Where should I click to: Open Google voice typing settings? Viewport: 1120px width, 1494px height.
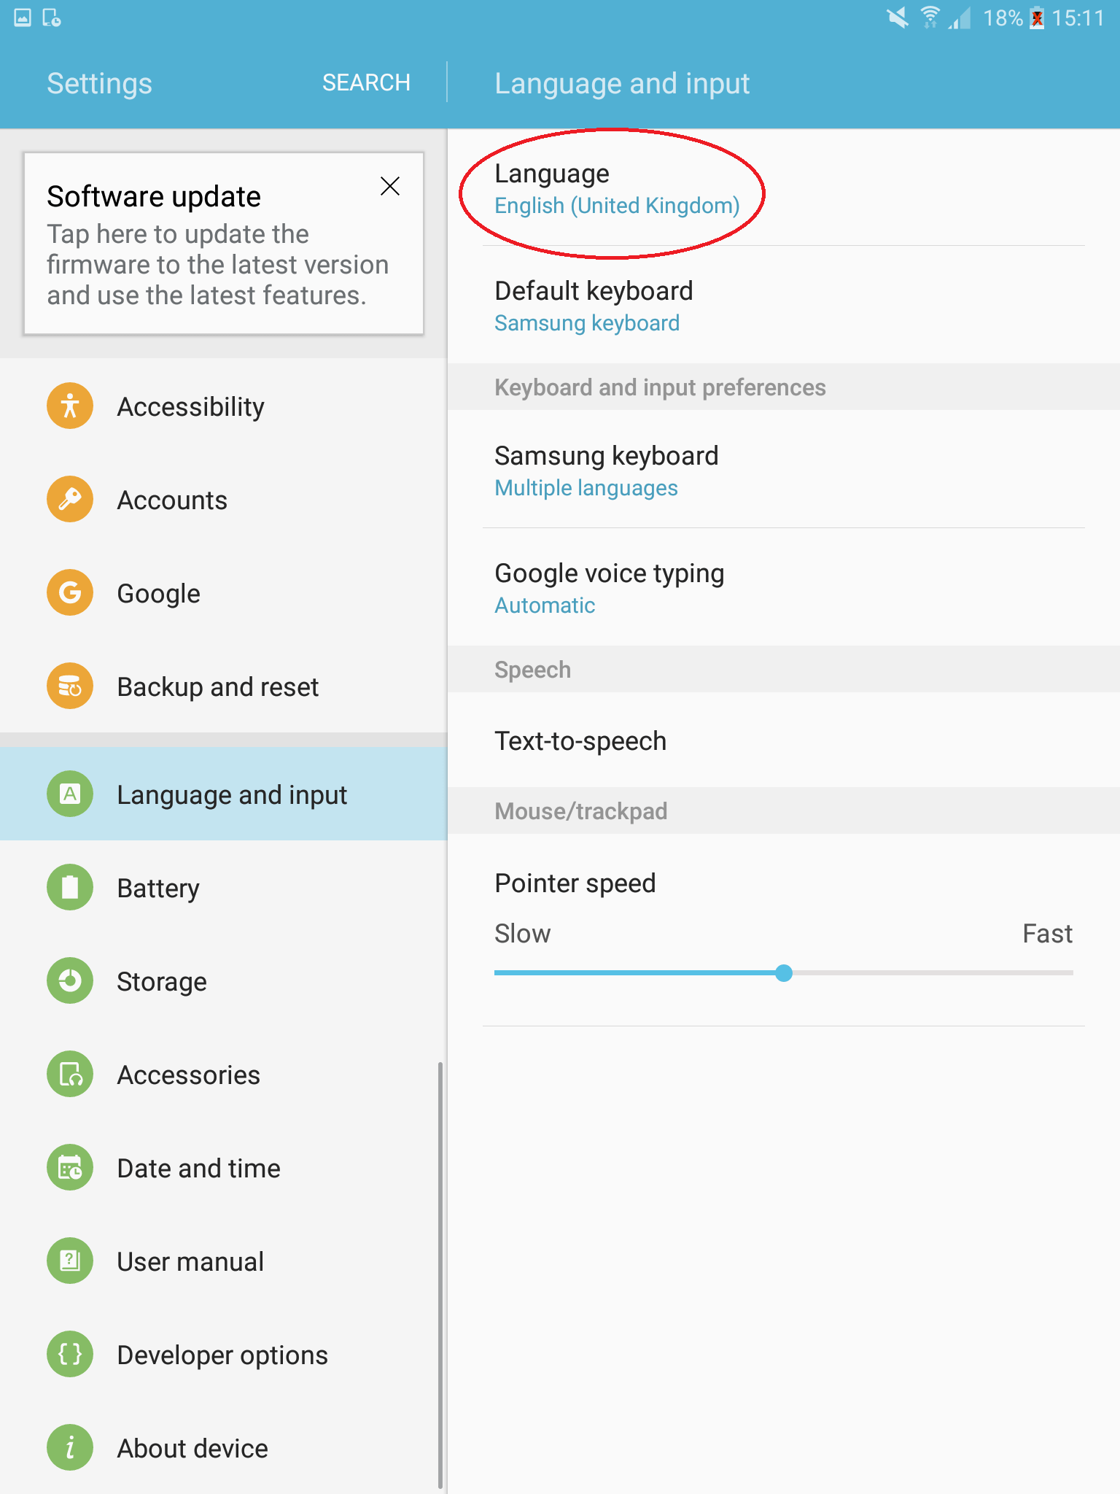pyautogui.click(x=784, y=587)
